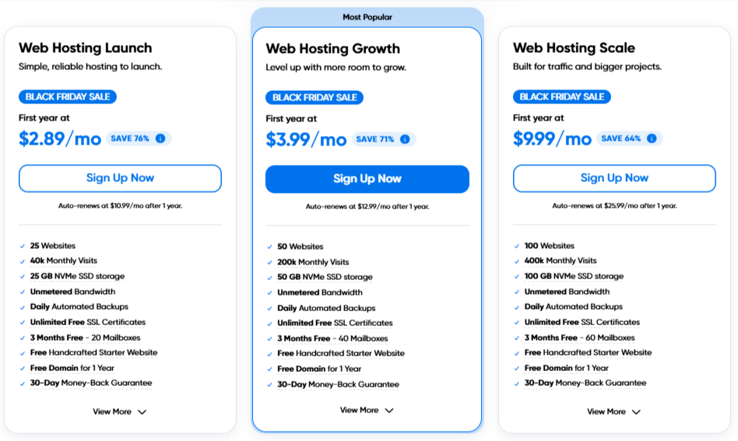This screenshot has width=738, height=441.
Task: Click Black Friday Sale badge on Scale plan
Action: point(561,97)
